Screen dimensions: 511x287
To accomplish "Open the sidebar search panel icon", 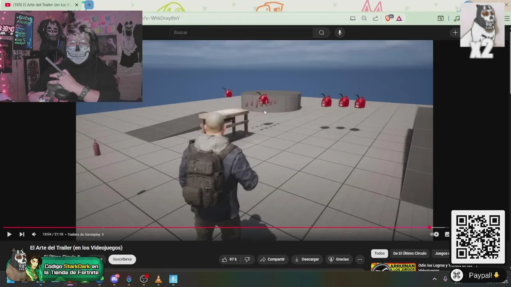I will pyautogui.click(x=441, y=18).
